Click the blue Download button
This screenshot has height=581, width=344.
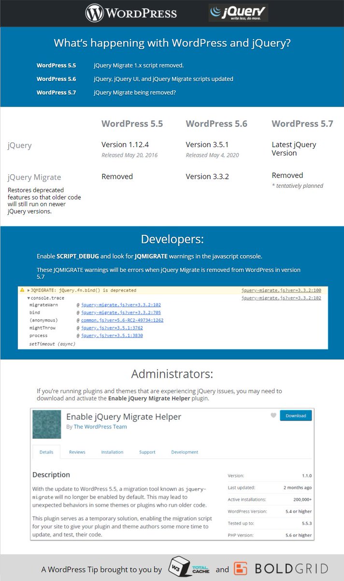pos(296,415)
